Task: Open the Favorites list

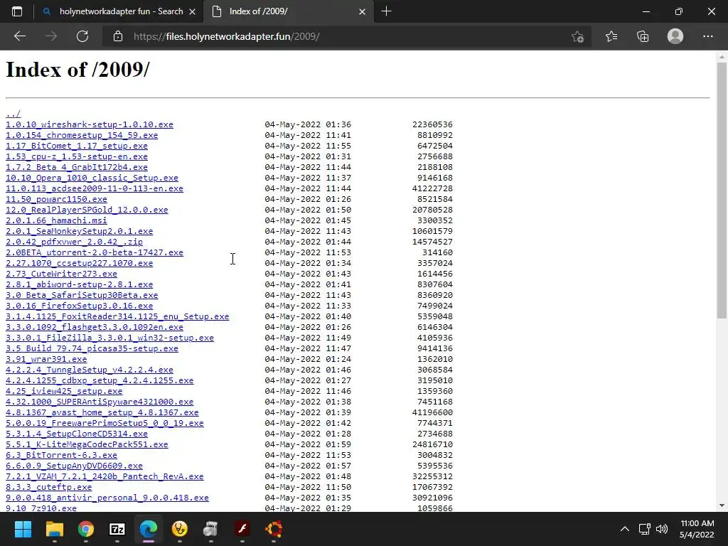Action: tap(611, 36)
